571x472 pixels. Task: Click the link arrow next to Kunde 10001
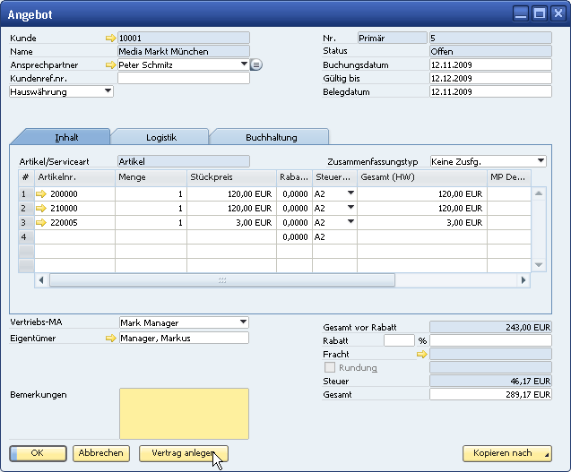click(110, 39)
